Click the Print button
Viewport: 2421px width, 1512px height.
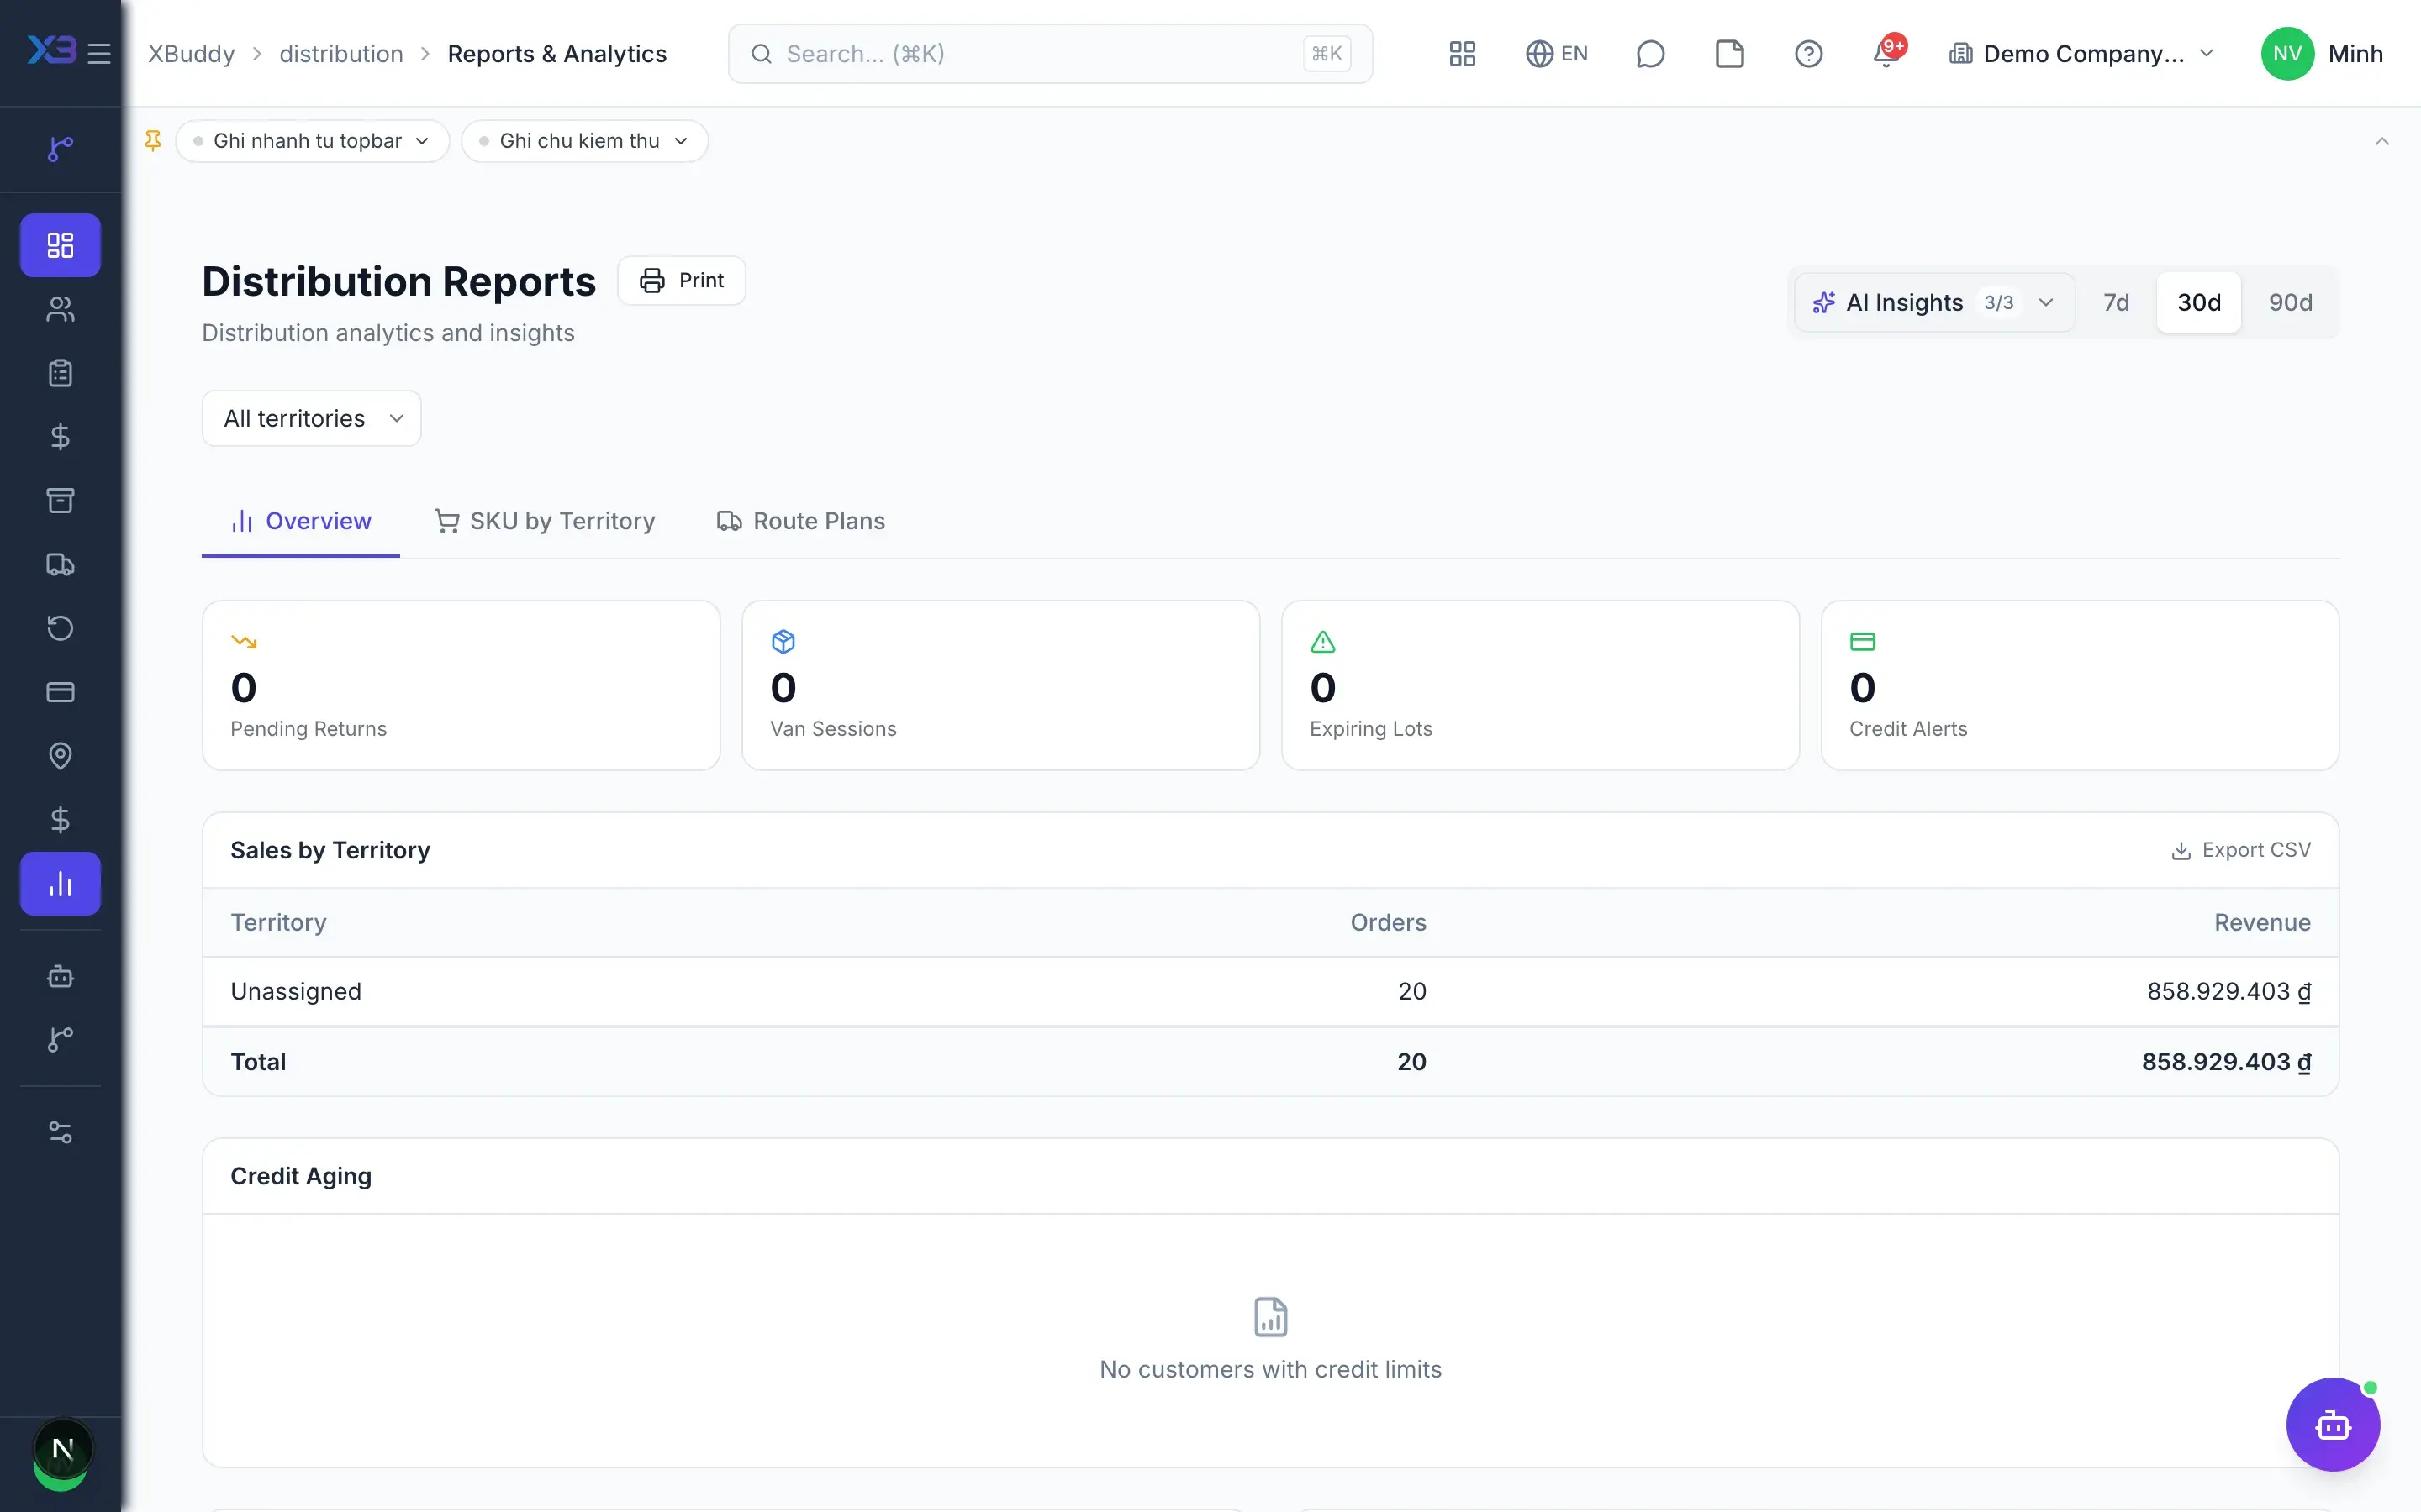[681, 280]
